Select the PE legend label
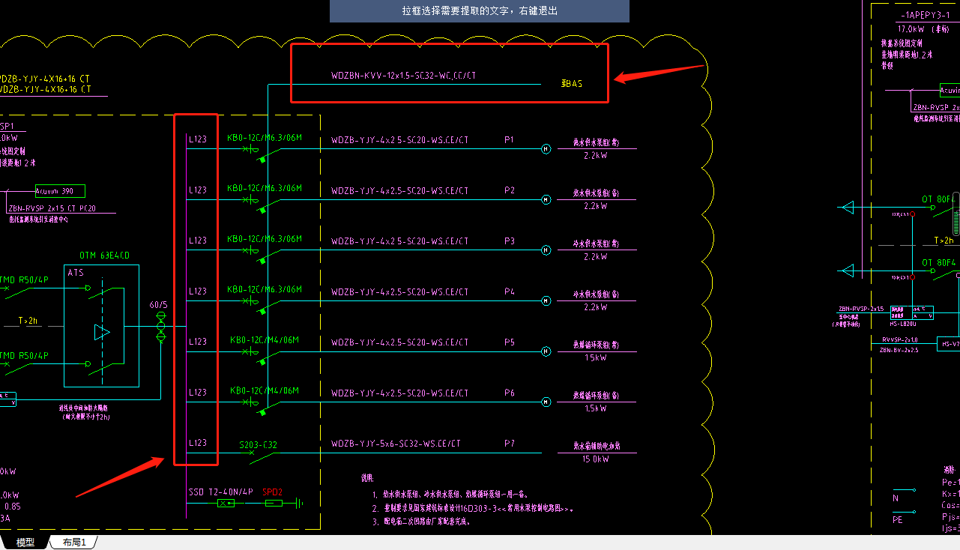This screenshot has height=550, width=960. click(898, 519)
